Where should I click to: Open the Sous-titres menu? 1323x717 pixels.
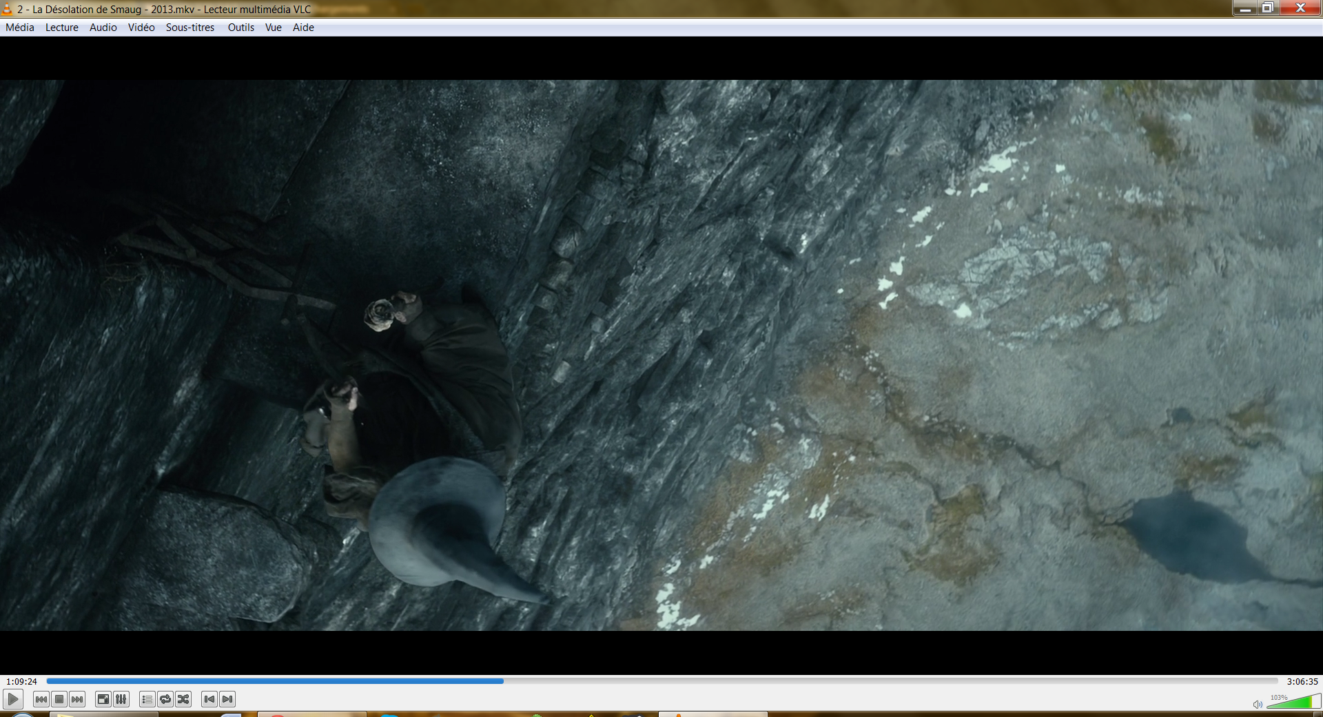[x=190, y=28]
